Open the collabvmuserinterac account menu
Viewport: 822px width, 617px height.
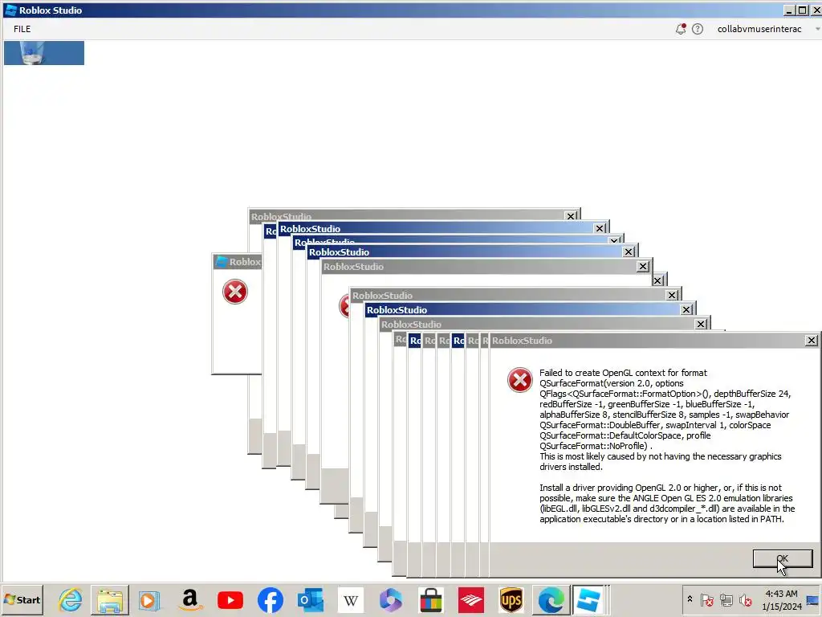(x=759, y=29)
